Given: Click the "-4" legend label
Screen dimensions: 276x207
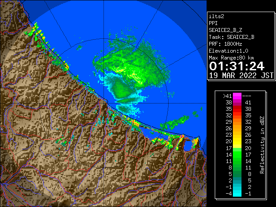Looking at the screenshot, I should point(229,194).
